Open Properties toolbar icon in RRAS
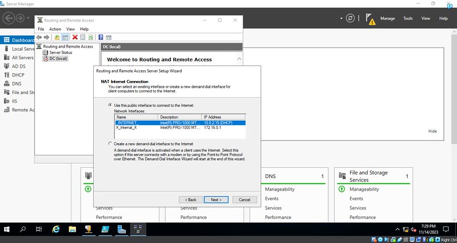457x243 pixels. [83, 37]
